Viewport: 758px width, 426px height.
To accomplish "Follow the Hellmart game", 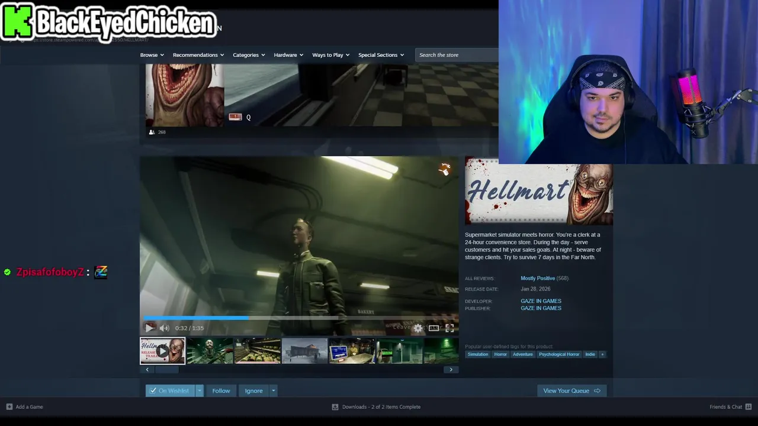I will (x=221, y=390).
